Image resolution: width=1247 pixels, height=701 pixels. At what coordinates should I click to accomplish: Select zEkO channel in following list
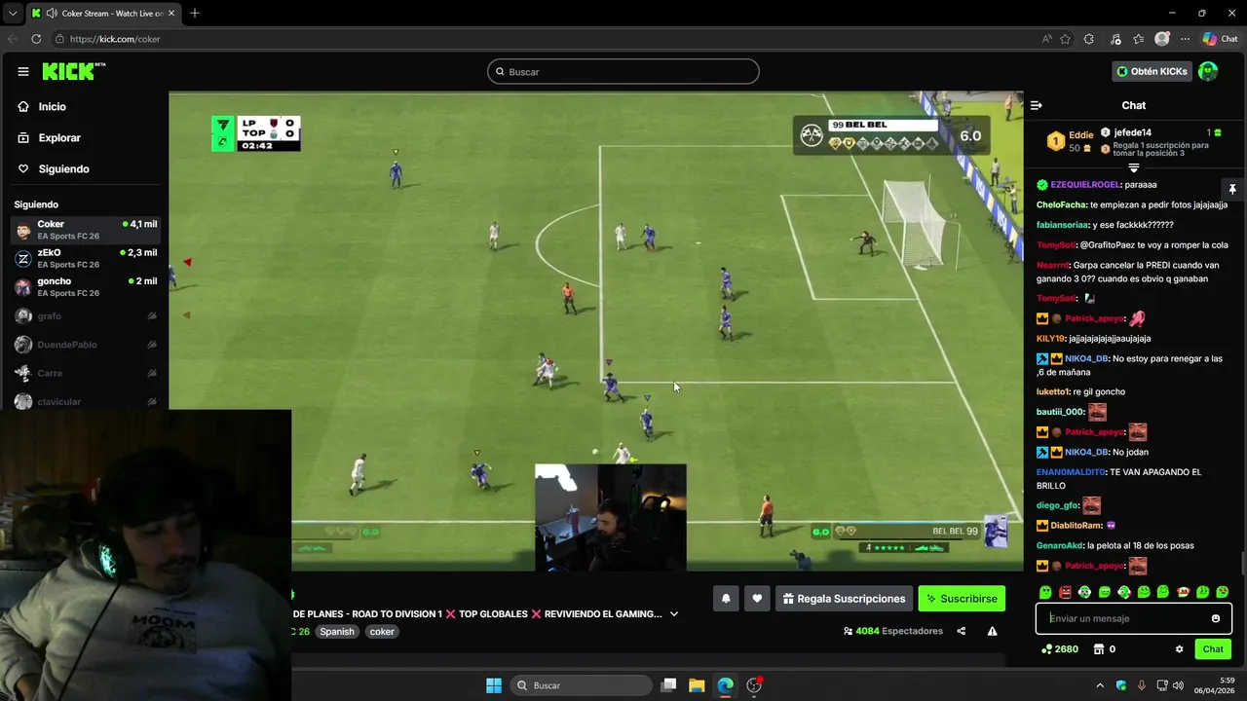(x=86, y=258)
